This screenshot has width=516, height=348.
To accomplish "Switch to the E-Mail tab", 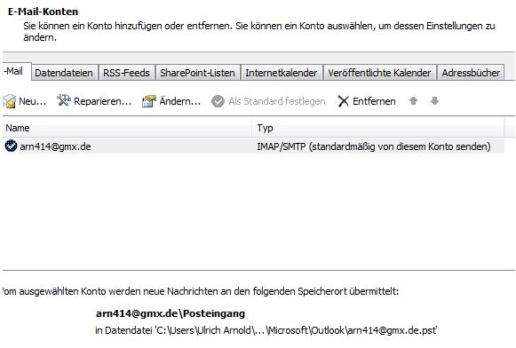I will click(x=16, y=71).
